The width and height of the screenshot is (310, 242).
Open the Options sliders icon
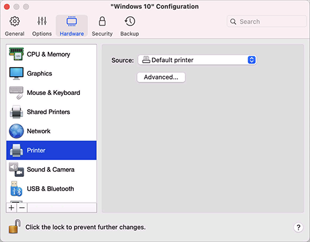click(x=42, y=21)
